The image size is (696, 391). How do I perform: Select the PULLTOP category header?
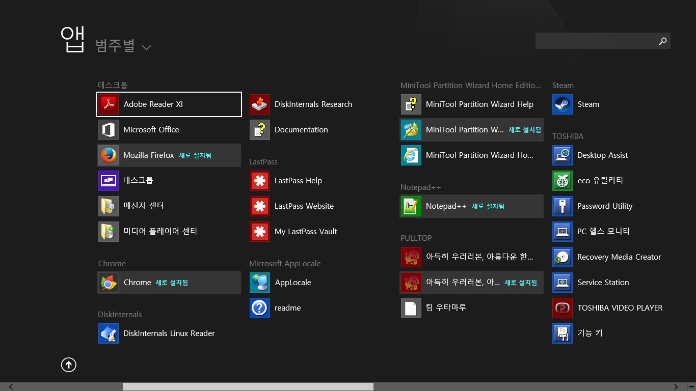coord(416,238)
